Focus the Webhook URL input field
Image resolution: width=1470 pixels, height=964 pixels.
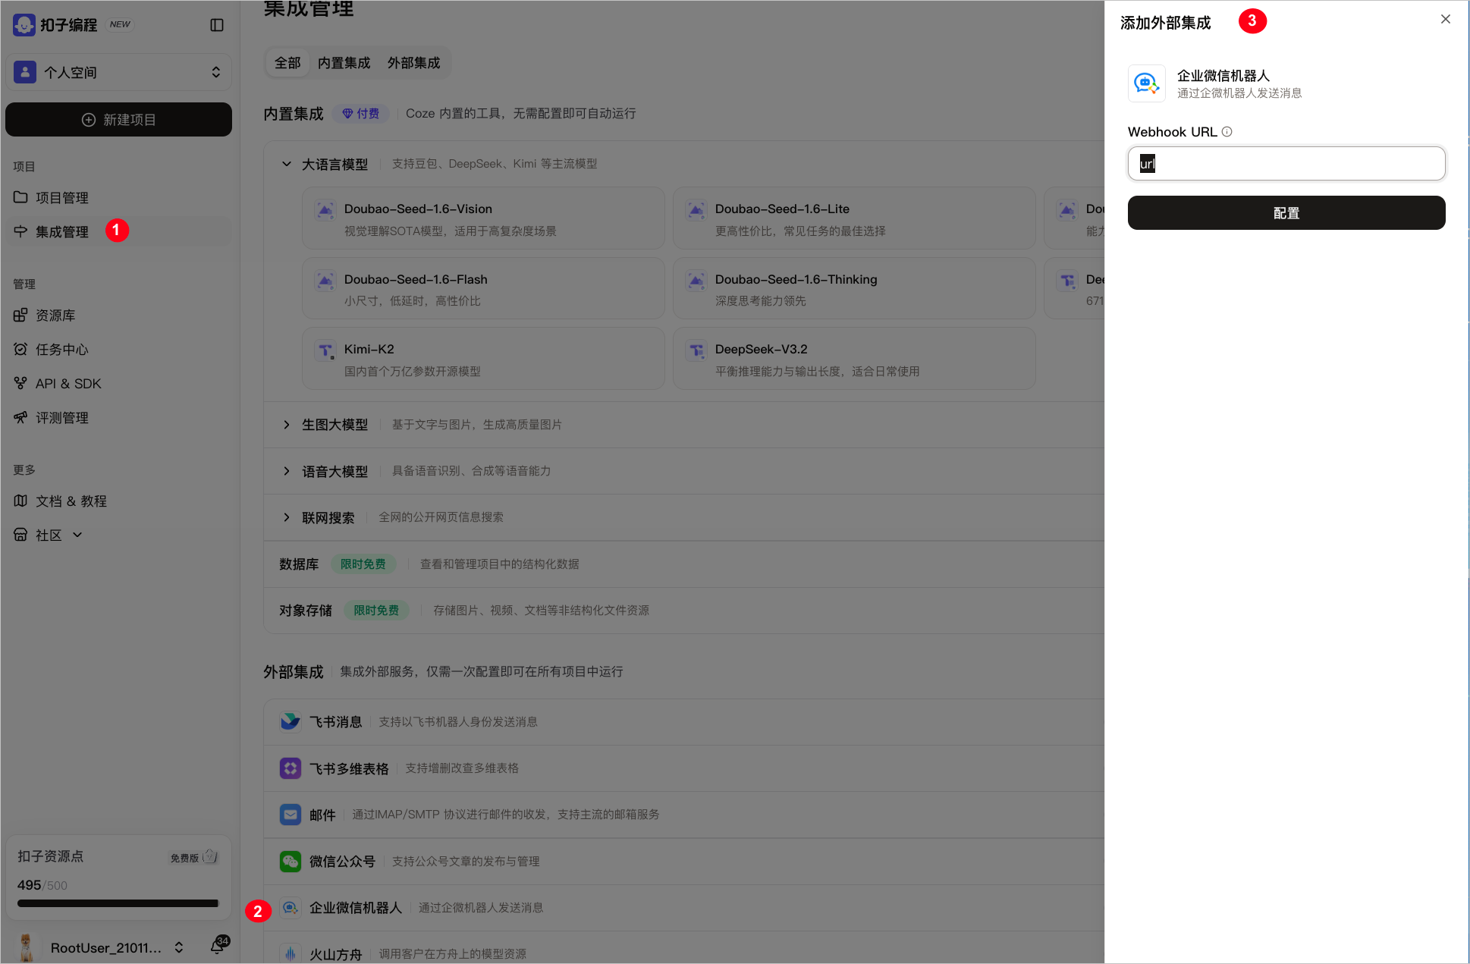1286,164
